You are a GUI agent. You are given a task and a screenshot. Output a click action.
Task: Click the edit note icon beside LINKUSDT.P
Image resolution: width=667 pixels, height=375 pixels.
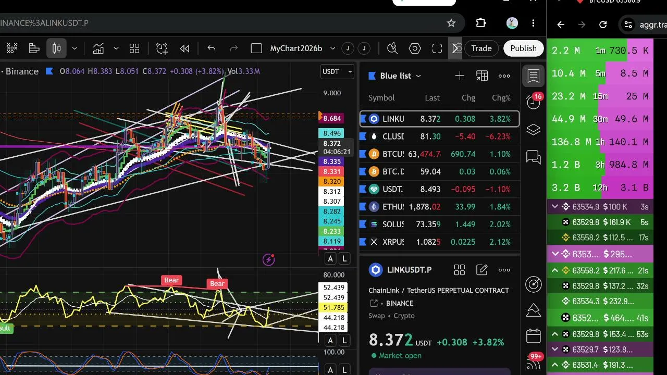pos(482,270)
